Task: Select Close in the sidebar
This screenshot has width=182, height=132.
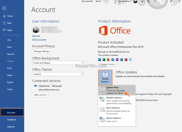Action: pyautogui.click(x=10, y=89)
